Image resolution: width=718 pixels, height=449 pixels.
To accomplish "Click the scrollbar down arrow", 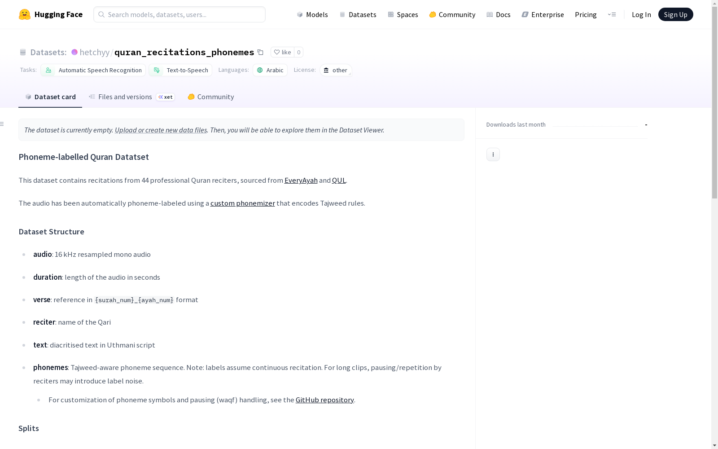I will pos(714,445).
